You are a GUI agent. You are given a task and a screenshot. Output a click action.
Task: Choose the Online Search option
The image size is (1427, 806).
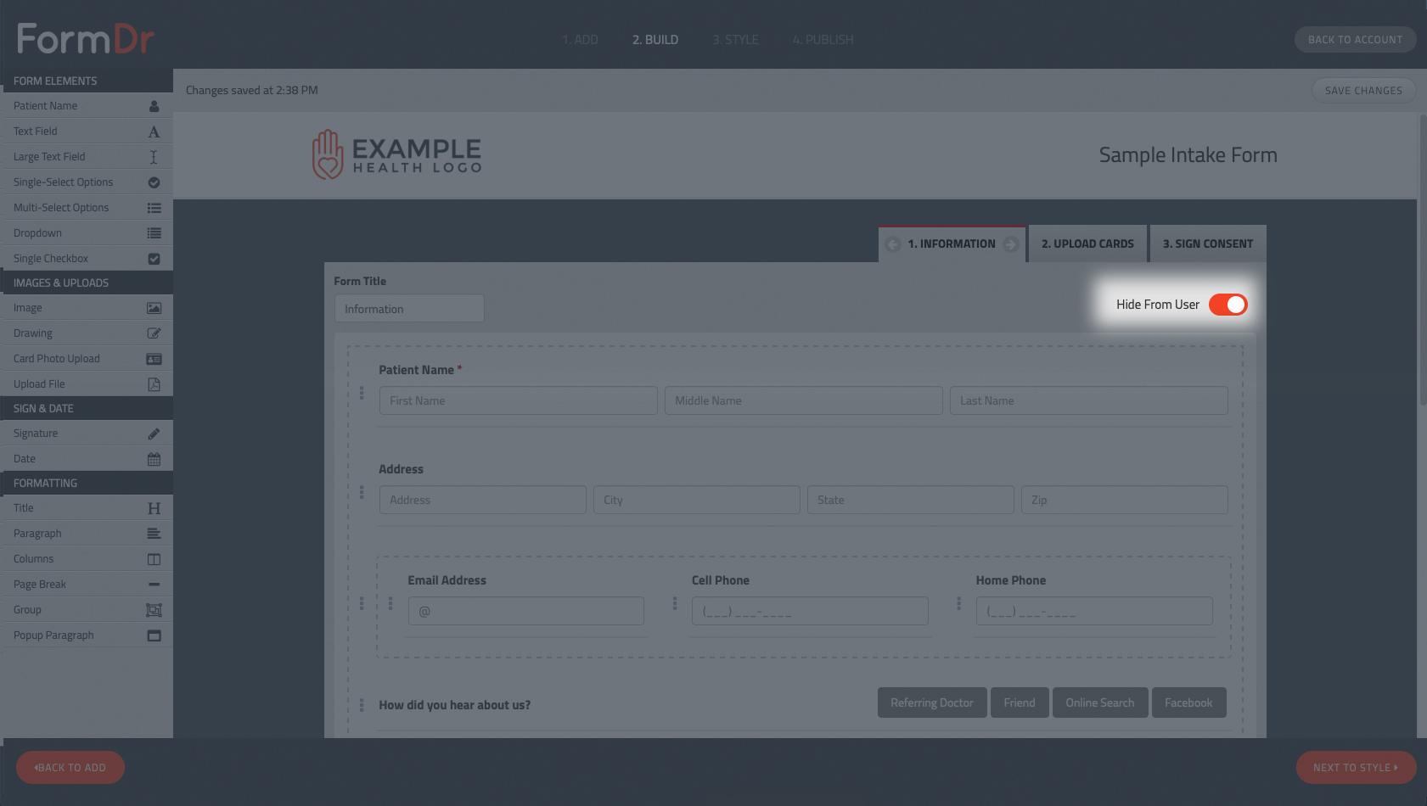1100,702
